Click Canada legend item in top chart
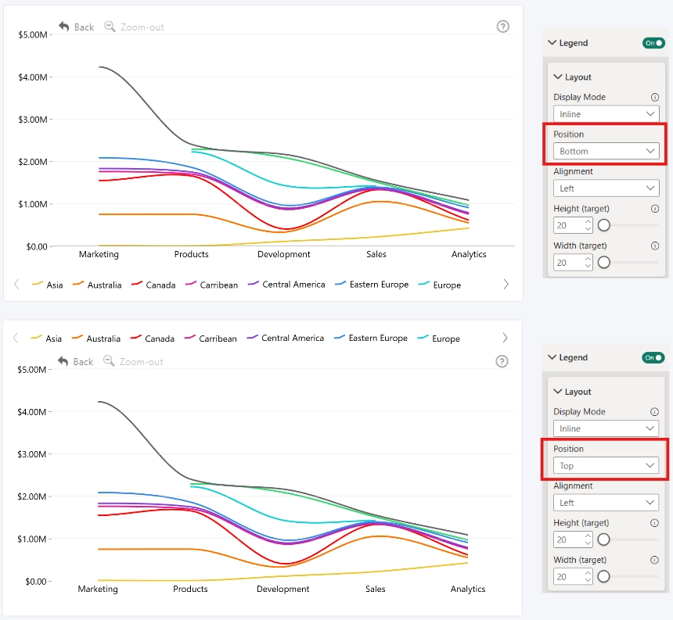Viewport: 673px width, 620px height. [x=153, y=285]
